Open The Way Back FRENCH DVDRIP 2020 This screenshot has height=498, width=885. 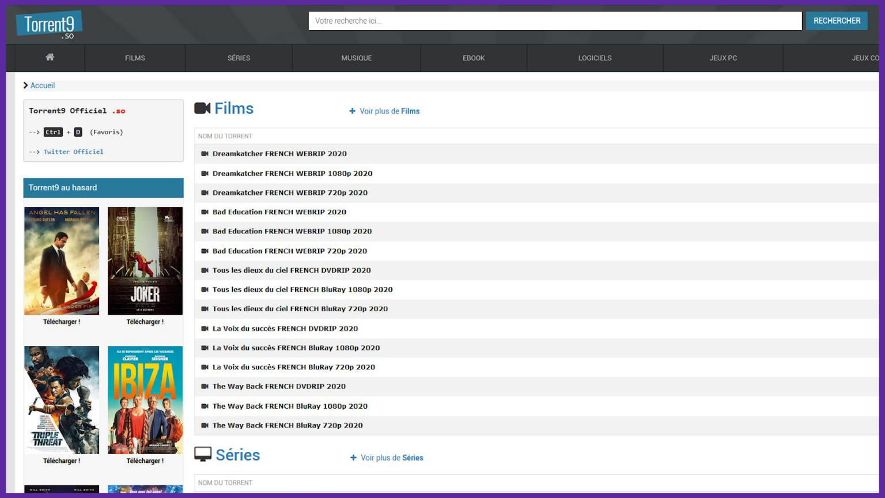[x=279, y=387]
